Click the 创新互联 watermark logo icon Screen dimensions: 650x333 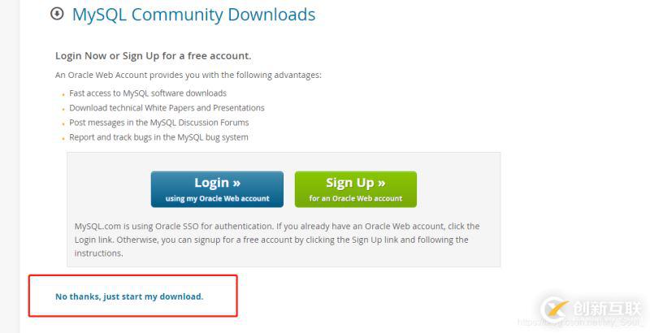[x=556, y=309]
